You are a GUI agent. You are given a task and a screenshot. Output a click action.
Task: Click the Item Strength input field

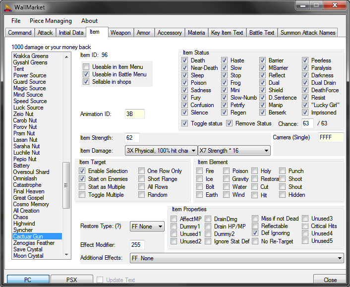point(132,138)
